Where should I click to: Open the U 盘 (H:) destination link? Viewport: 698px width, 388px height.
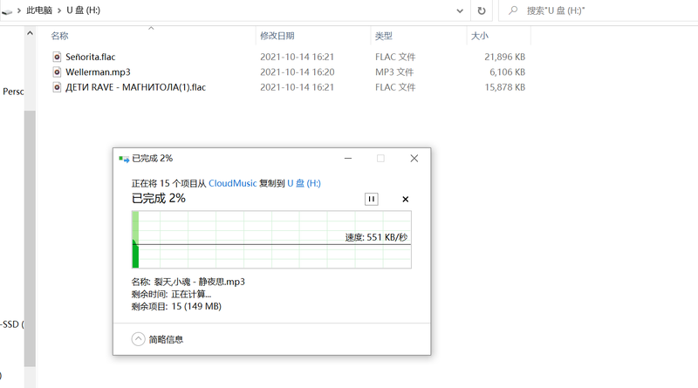tap(304, 183)
